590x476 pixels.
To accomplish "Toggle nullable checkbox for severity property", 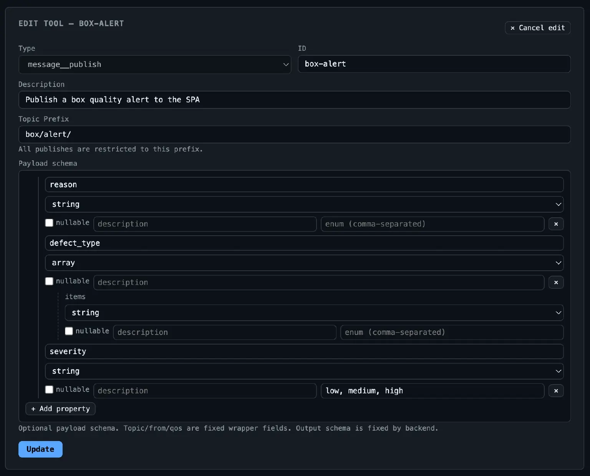I will tap(49, 389).
